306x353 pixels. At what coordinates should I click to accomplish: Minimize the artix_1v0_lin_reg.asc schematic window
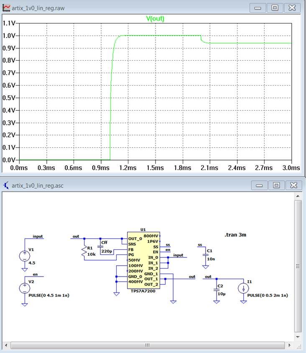(259, 185)
